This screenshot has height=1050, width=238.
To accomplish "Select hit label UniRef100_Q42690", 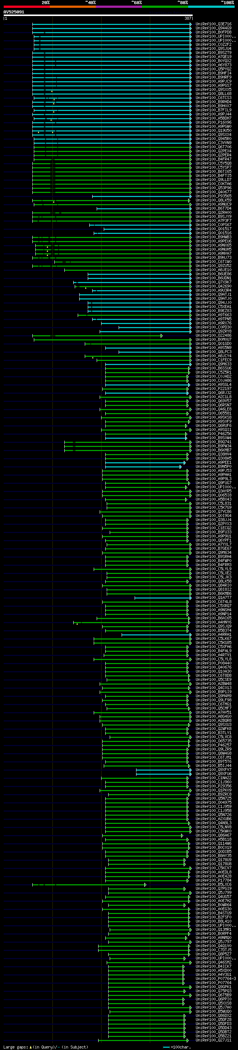I will pyautogui.click(x=213, y=286).
